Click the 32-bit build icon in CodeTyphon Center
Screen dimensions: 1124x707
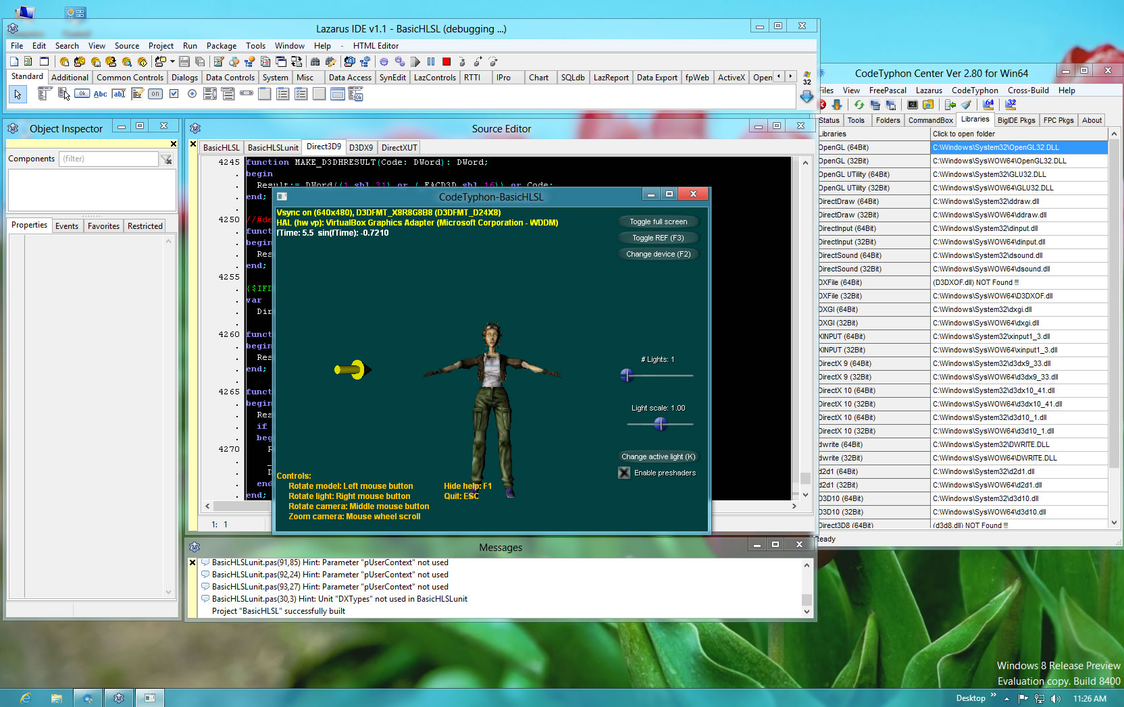coord(1011,105)
